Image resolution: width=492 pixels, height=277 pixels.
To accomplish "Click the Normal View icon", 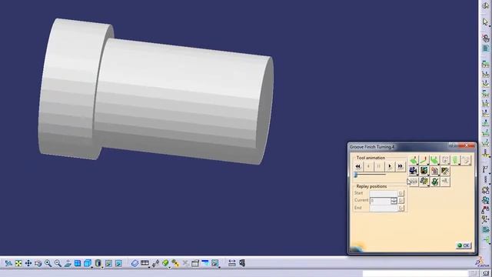I will tap(68, 263).
